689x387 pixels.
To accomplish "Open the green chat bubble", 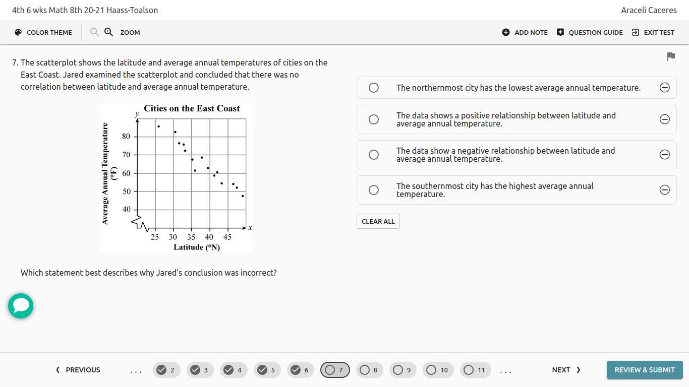I will tap(21, 306).
